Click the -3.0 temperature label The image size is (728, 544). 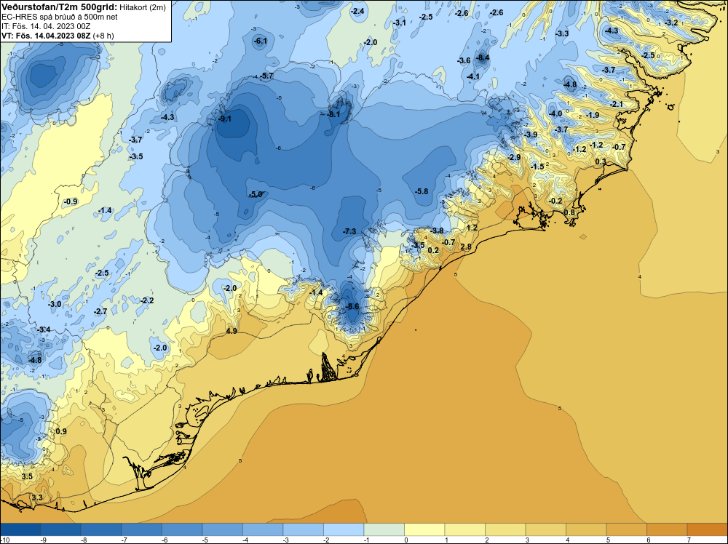pyautogui.click(x=55, y=304)
